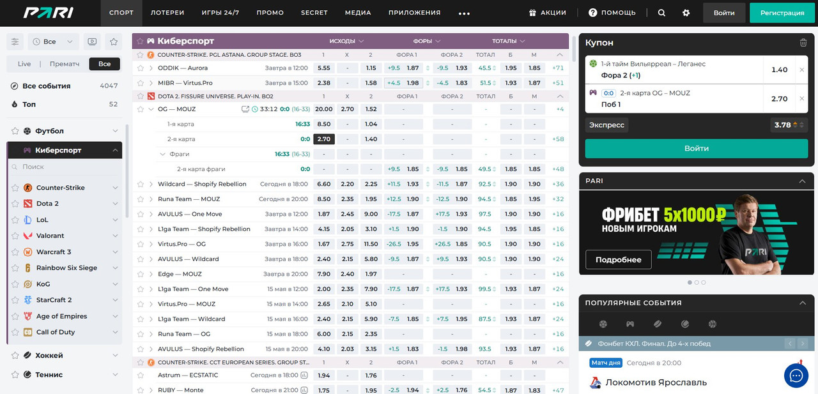Collapse the ПОПУЛЯРНЫЕ СОБЫТИЯ panel

click(x=803, y=303)
